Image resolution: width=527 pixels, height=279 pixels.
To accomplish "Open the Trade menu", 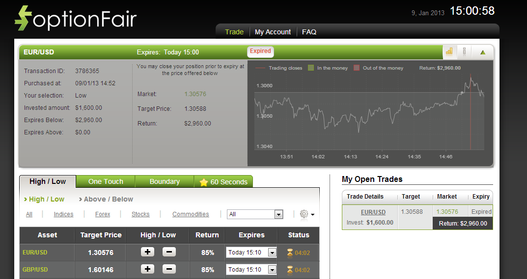I will tap(234, 32).
